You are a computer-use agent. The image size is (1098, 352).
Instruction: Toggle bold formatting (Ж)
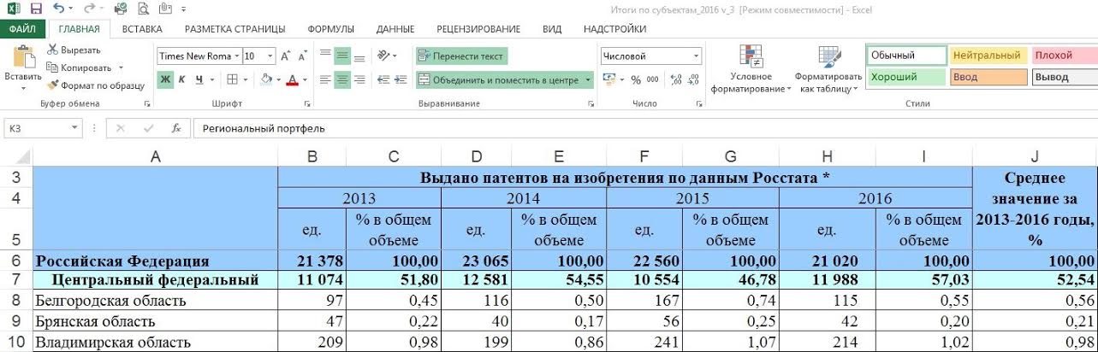point(165,79)
